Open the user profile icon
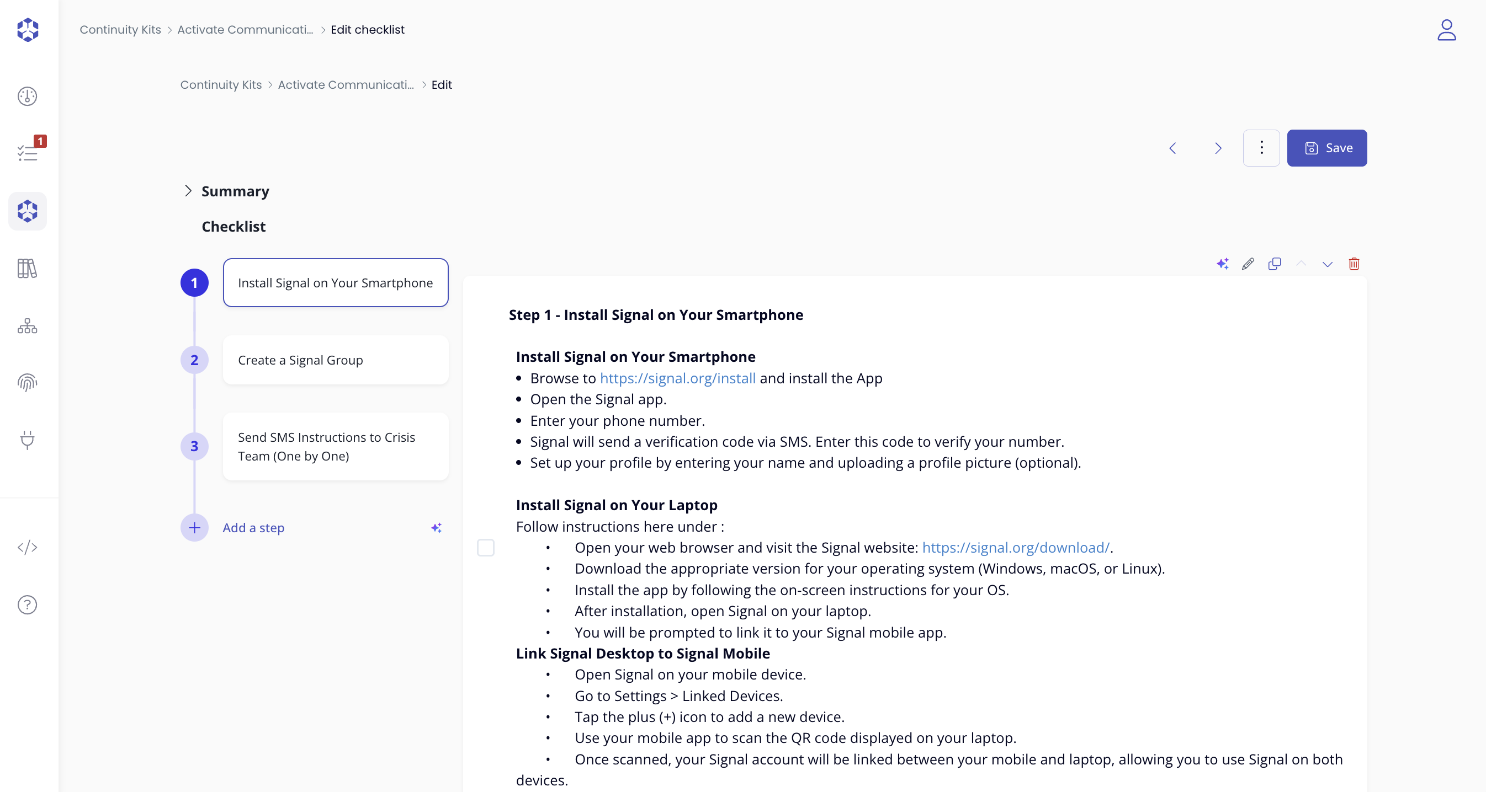1486x792 pixels. (1446, 30)
